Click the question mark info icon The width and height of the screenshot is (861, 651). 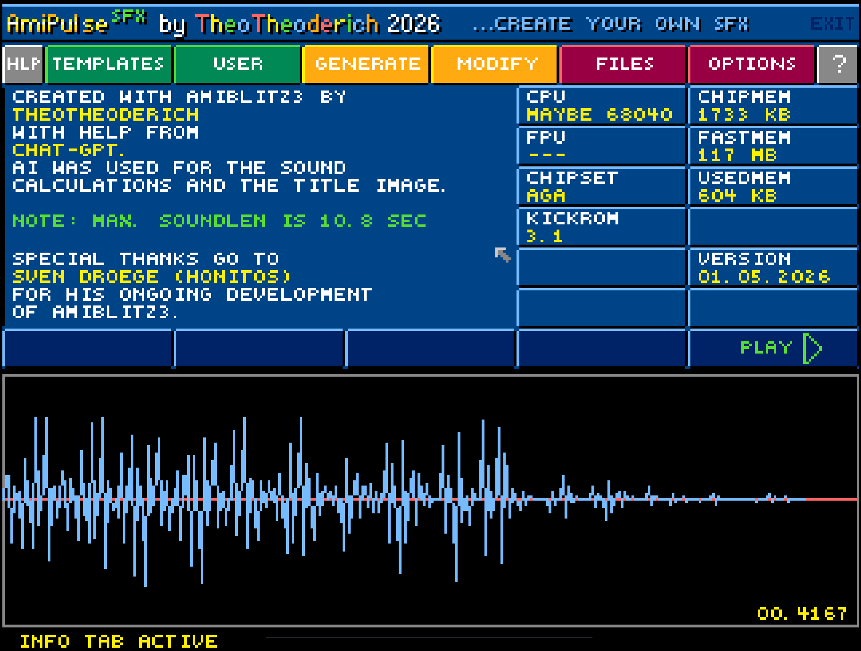pos(838,64)
